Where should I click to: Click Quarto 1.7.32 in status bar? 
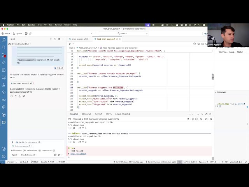47,162
